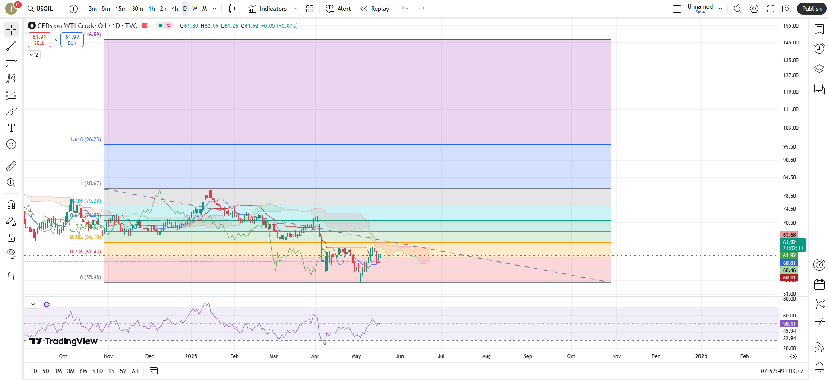This screenshot has width=828, height=380.
Task: Click the Publish button
Action: coord(811,9)
